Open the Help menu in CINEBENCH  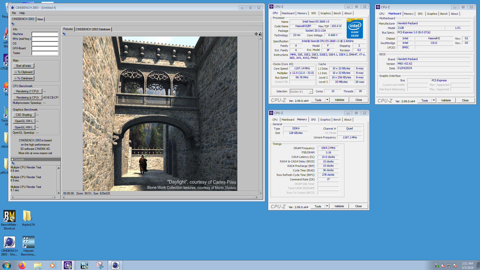(x=22, y=13)
